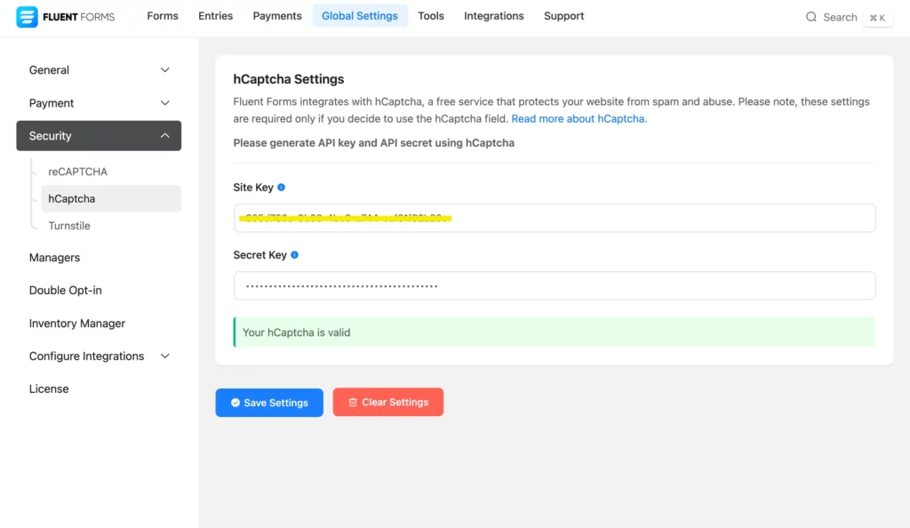
Task: Open the License page
Action: coord(49,388)
